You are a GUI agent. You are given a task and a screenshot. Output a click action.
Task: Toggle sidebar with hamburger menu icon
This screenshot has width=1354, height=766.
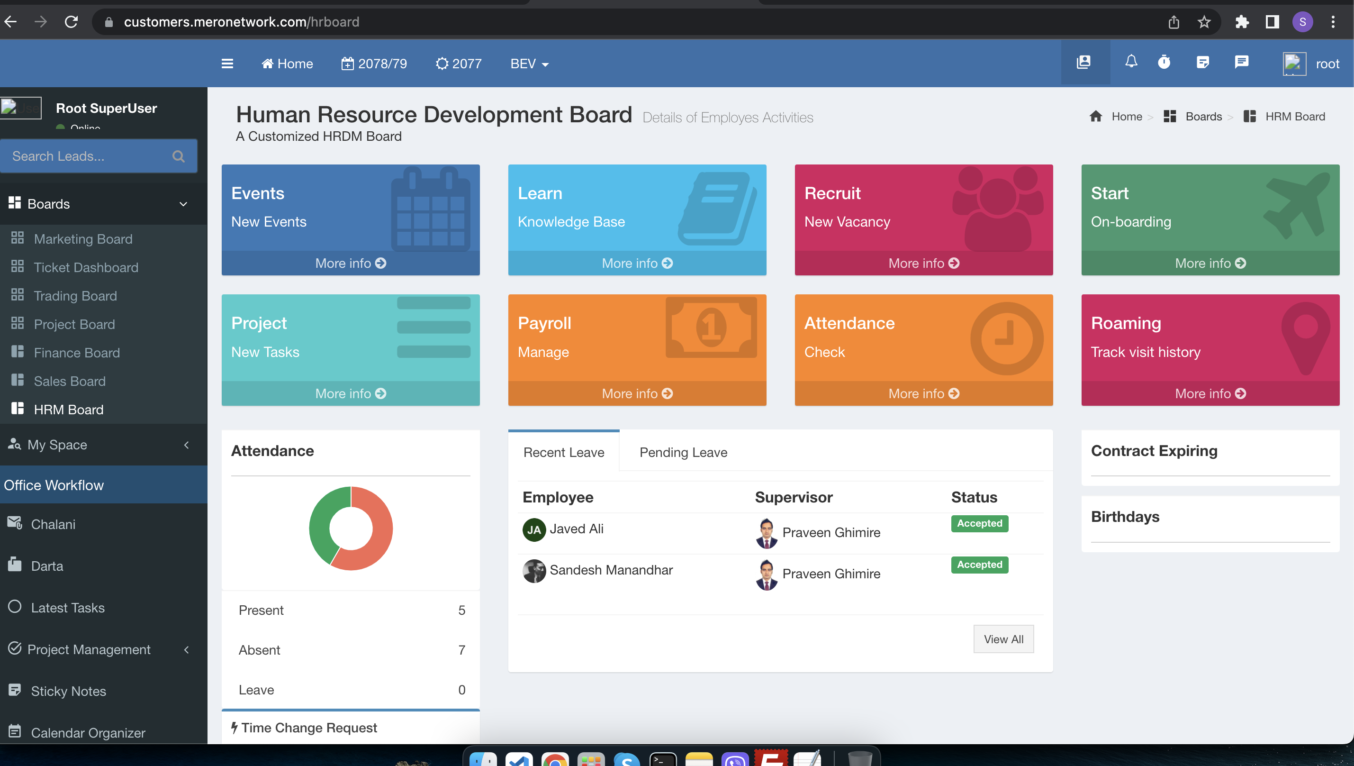[x=227, y=64]
